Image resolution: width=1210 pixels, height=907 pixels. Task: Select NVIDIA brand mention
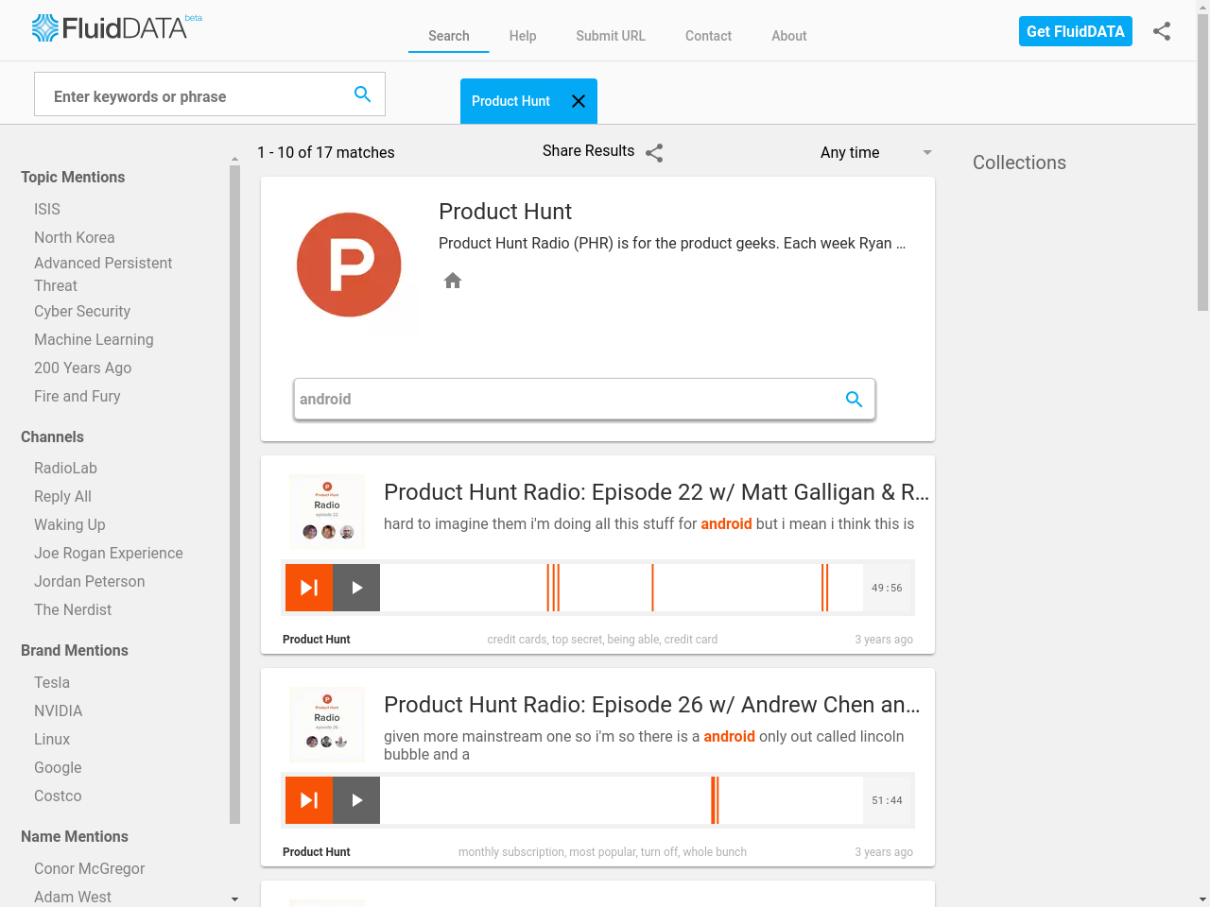pos(59,711)
